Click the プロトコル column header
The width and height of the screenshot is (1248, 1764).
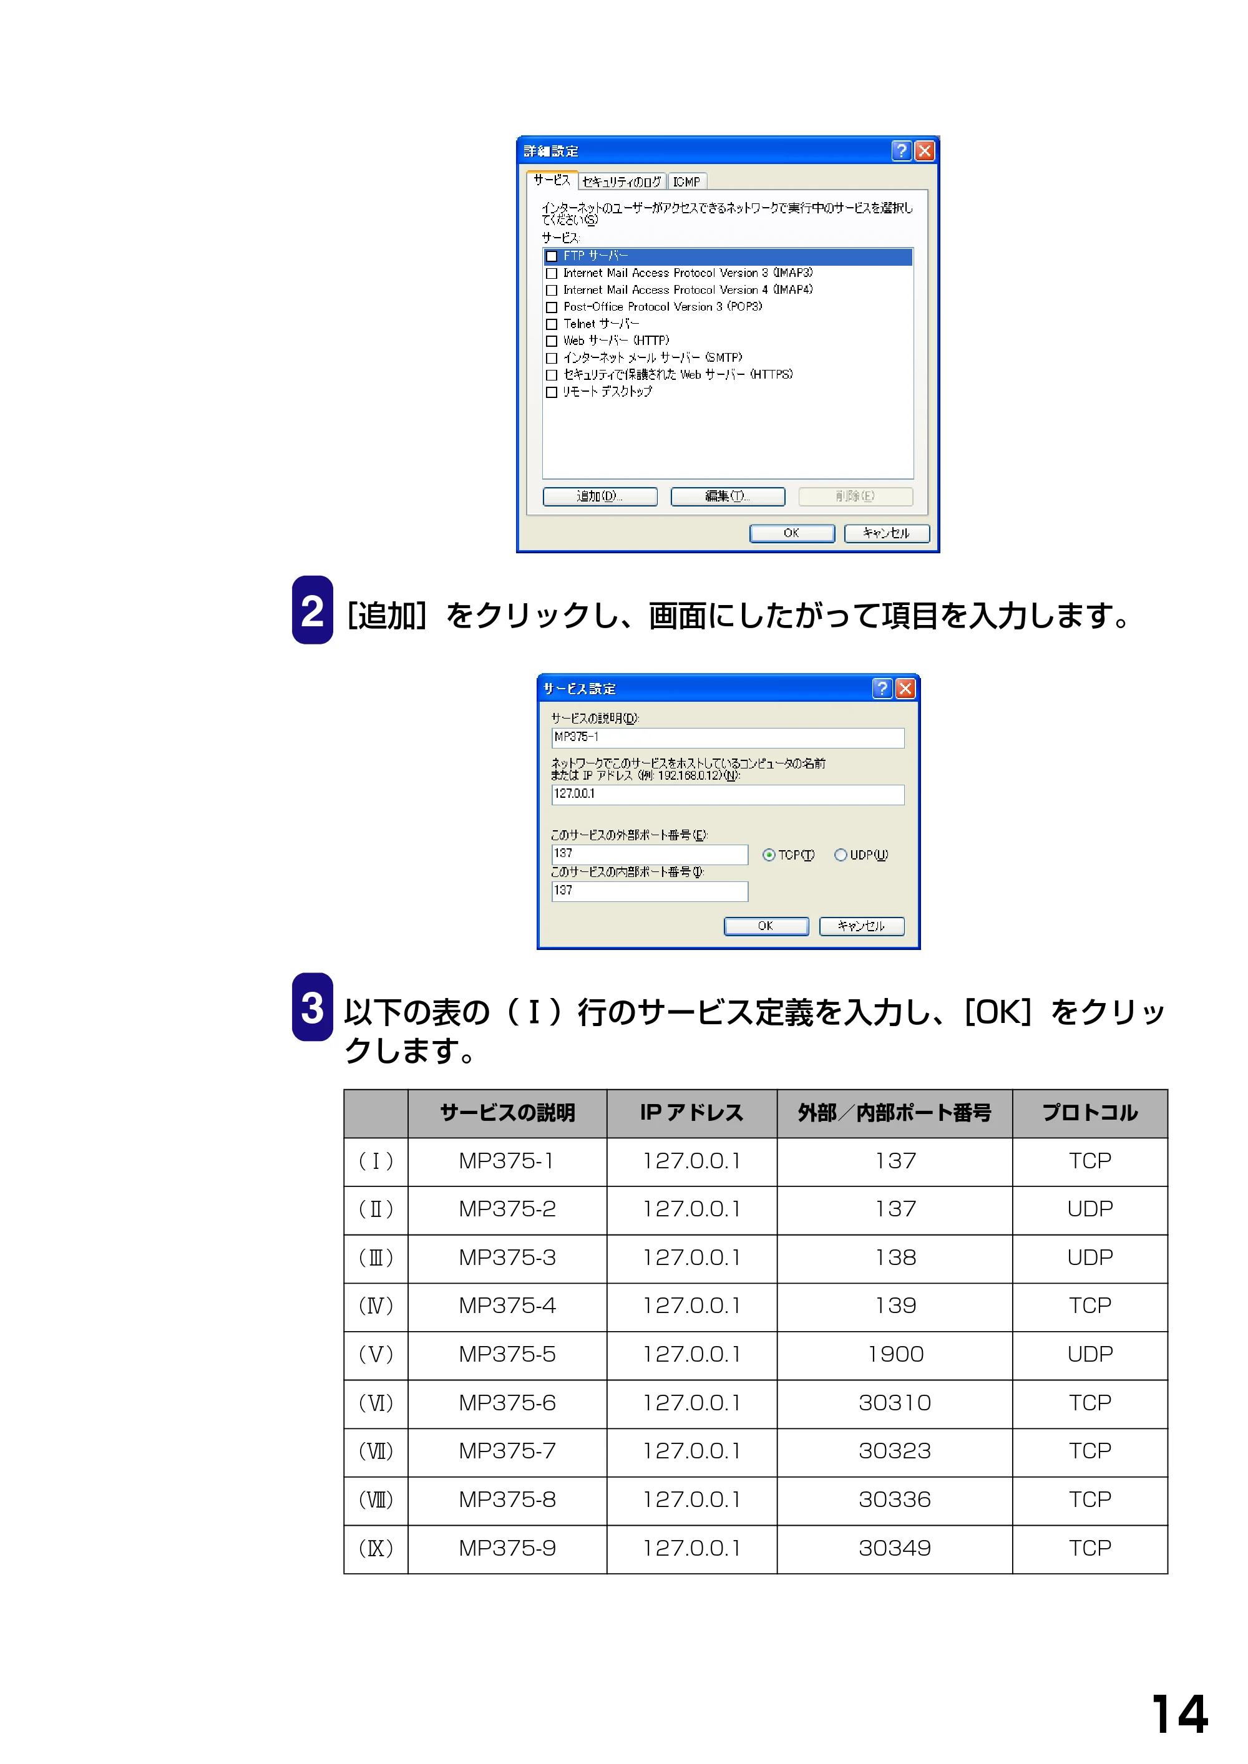tap(1090, 1113)
